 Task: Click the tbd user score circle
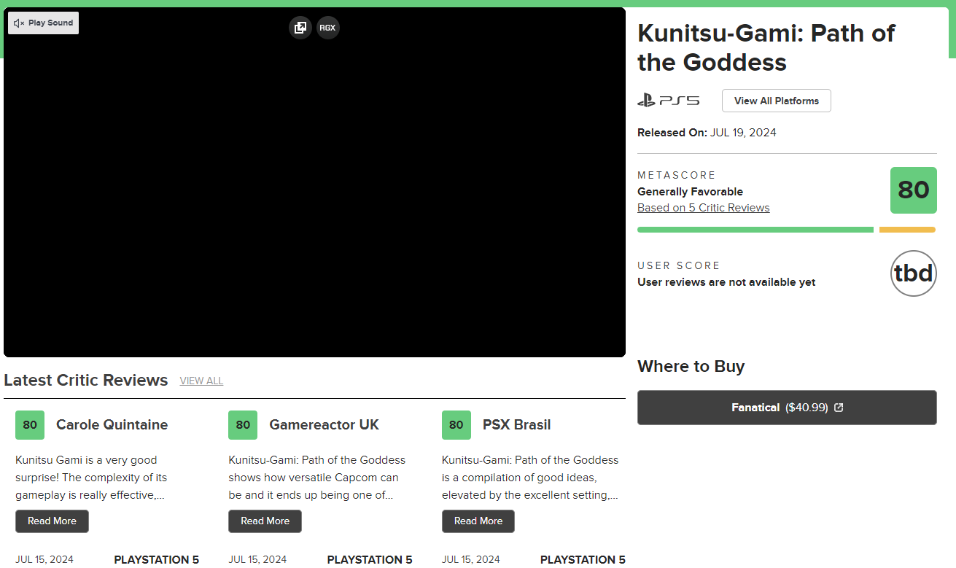point(913,273)
